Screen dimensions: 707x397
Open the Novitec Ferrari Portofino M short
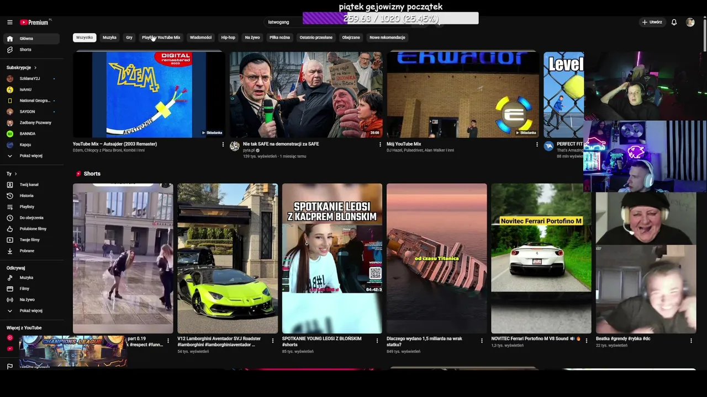[x=541, y=258]
